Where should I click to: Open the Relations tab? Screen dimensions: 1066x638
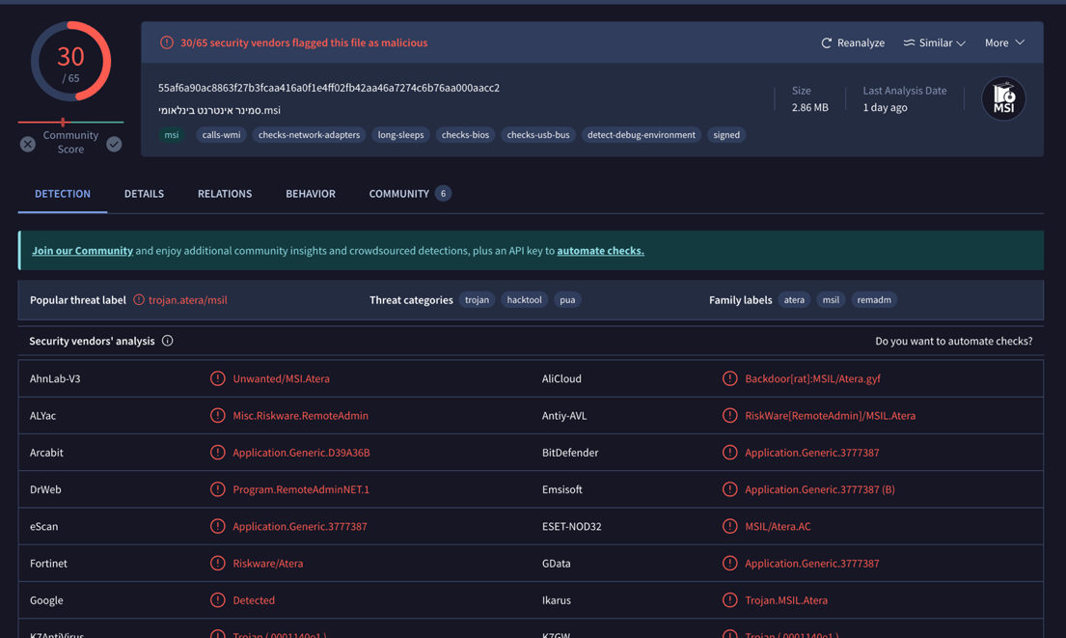tap(225, 194)
